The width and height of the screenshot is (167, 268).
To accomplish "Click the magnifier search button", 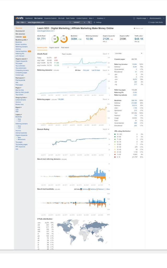I will (x=89, y=22).
